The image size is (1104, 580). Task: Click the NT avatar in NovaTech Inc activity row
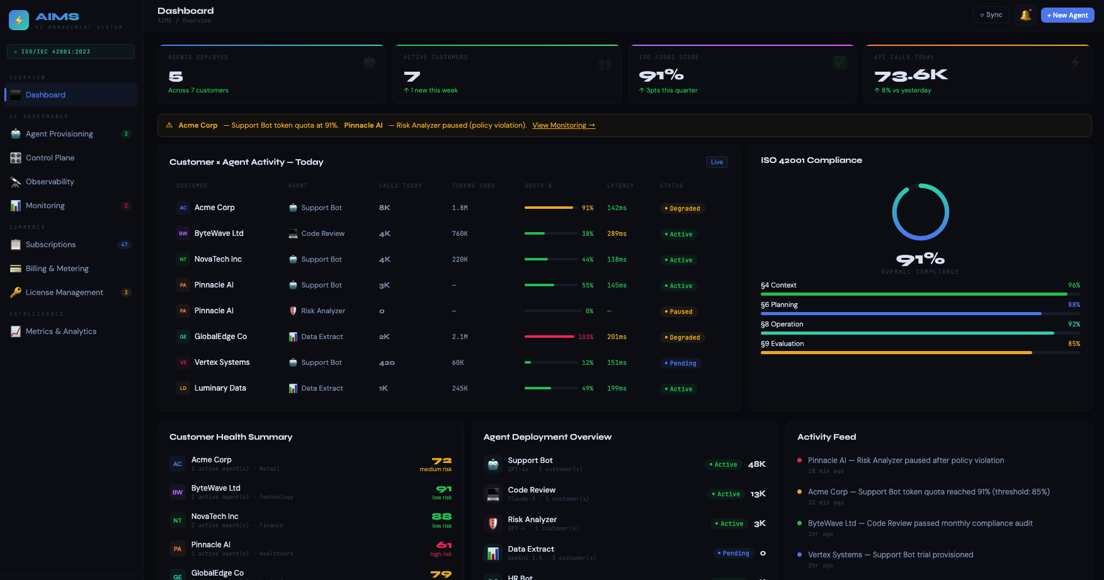pyautogui.click(x=183, y=259)
